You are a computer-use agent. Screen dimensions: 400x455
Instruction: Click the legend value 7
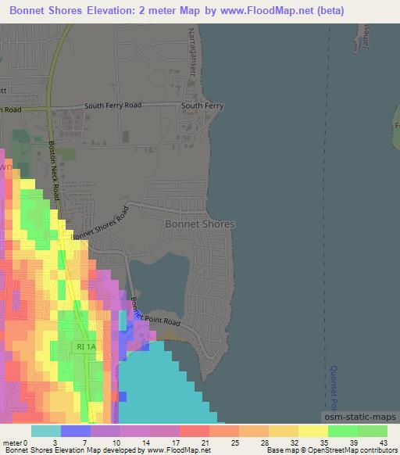pyautogui.click(x=84, y=443)
